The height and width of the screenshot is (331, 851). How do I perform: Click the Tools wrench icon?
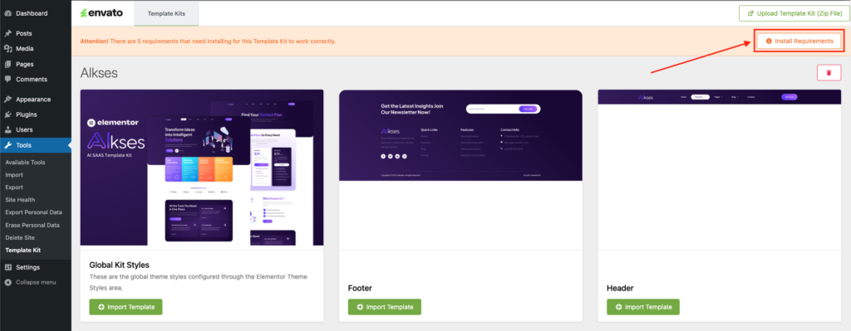click(x=8, y=145)
